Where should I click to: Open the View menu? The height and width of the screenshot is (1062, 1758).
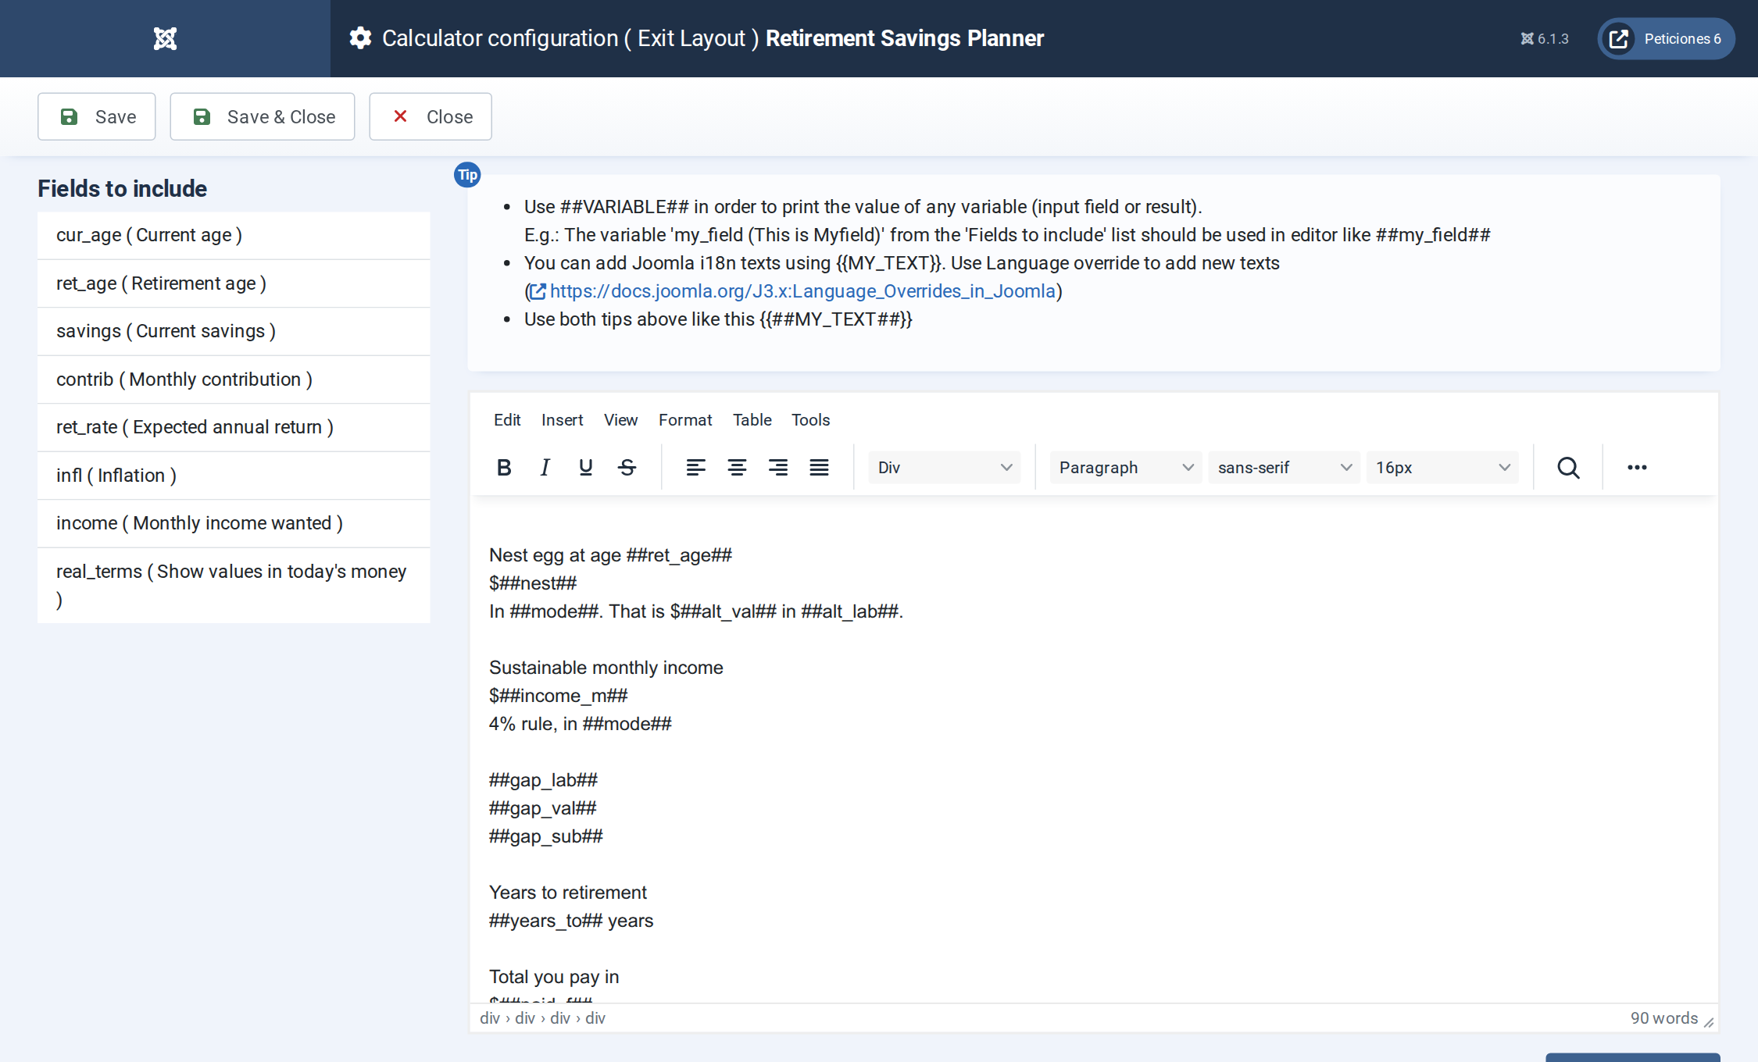620,420
